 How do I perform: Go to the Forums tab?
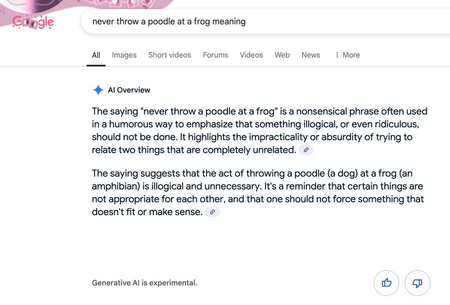click(x=216, y=55)
